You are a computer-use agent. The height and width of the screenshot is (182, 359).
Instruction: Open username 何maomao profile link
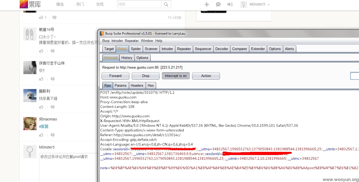pos(48,119)
